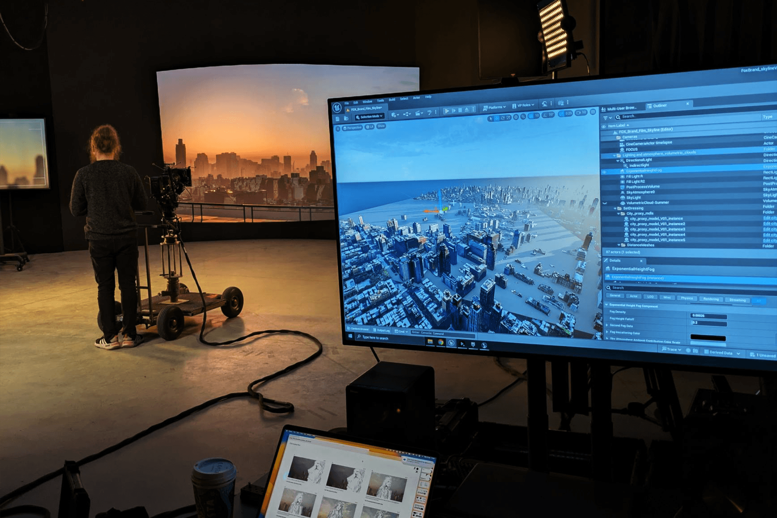Switch to Multi-User Browser tab

(620, 108)
